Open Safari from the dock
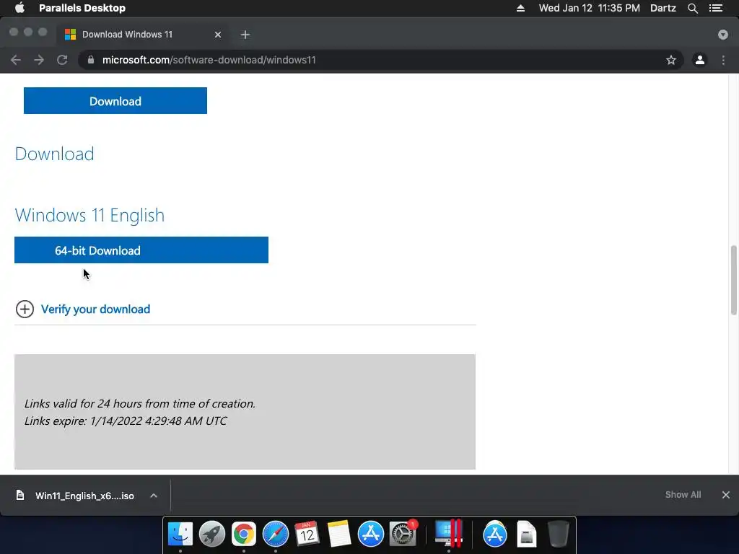 (275, 534)
